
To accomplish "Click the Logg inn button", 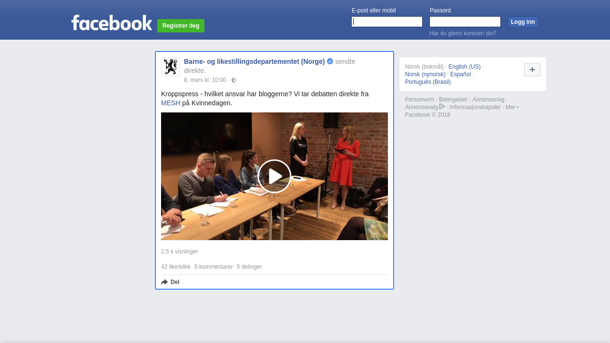I will pyautogui.click(x=523, y=22).
